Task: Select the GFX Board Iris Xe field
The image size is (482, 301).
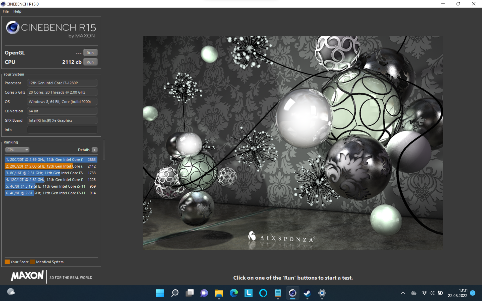Action: pos(62,120)
